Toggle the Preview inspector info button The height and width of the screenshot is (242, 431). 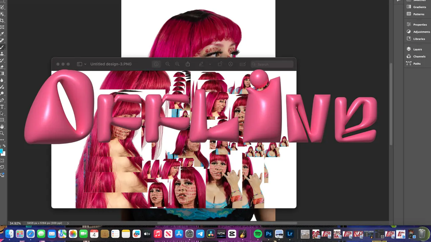[156, 64]
